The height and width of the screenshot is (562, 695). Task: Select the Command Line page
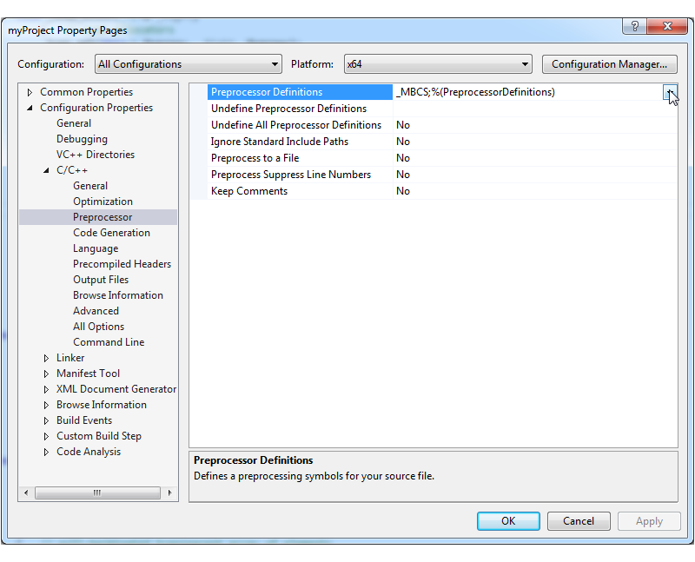point(109,342)
